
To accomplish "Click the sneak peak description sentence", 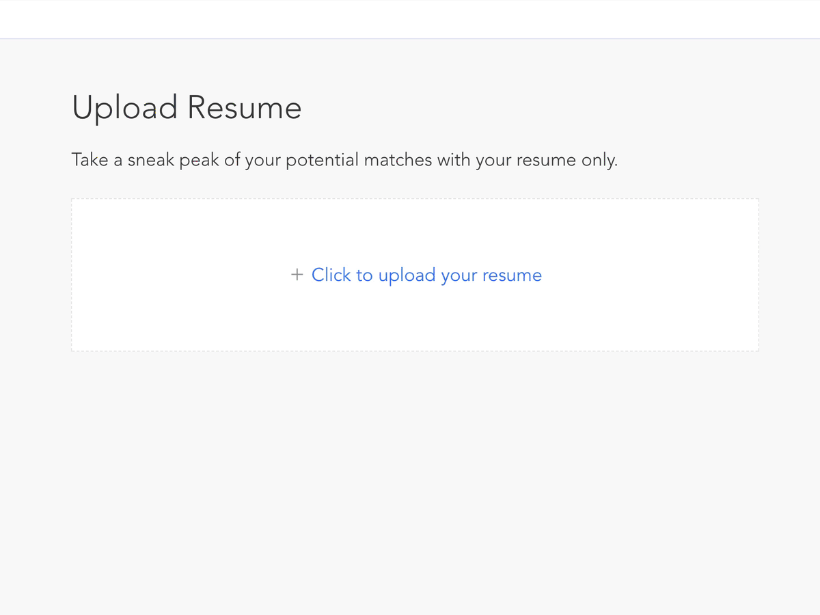I will pos(344,161).
